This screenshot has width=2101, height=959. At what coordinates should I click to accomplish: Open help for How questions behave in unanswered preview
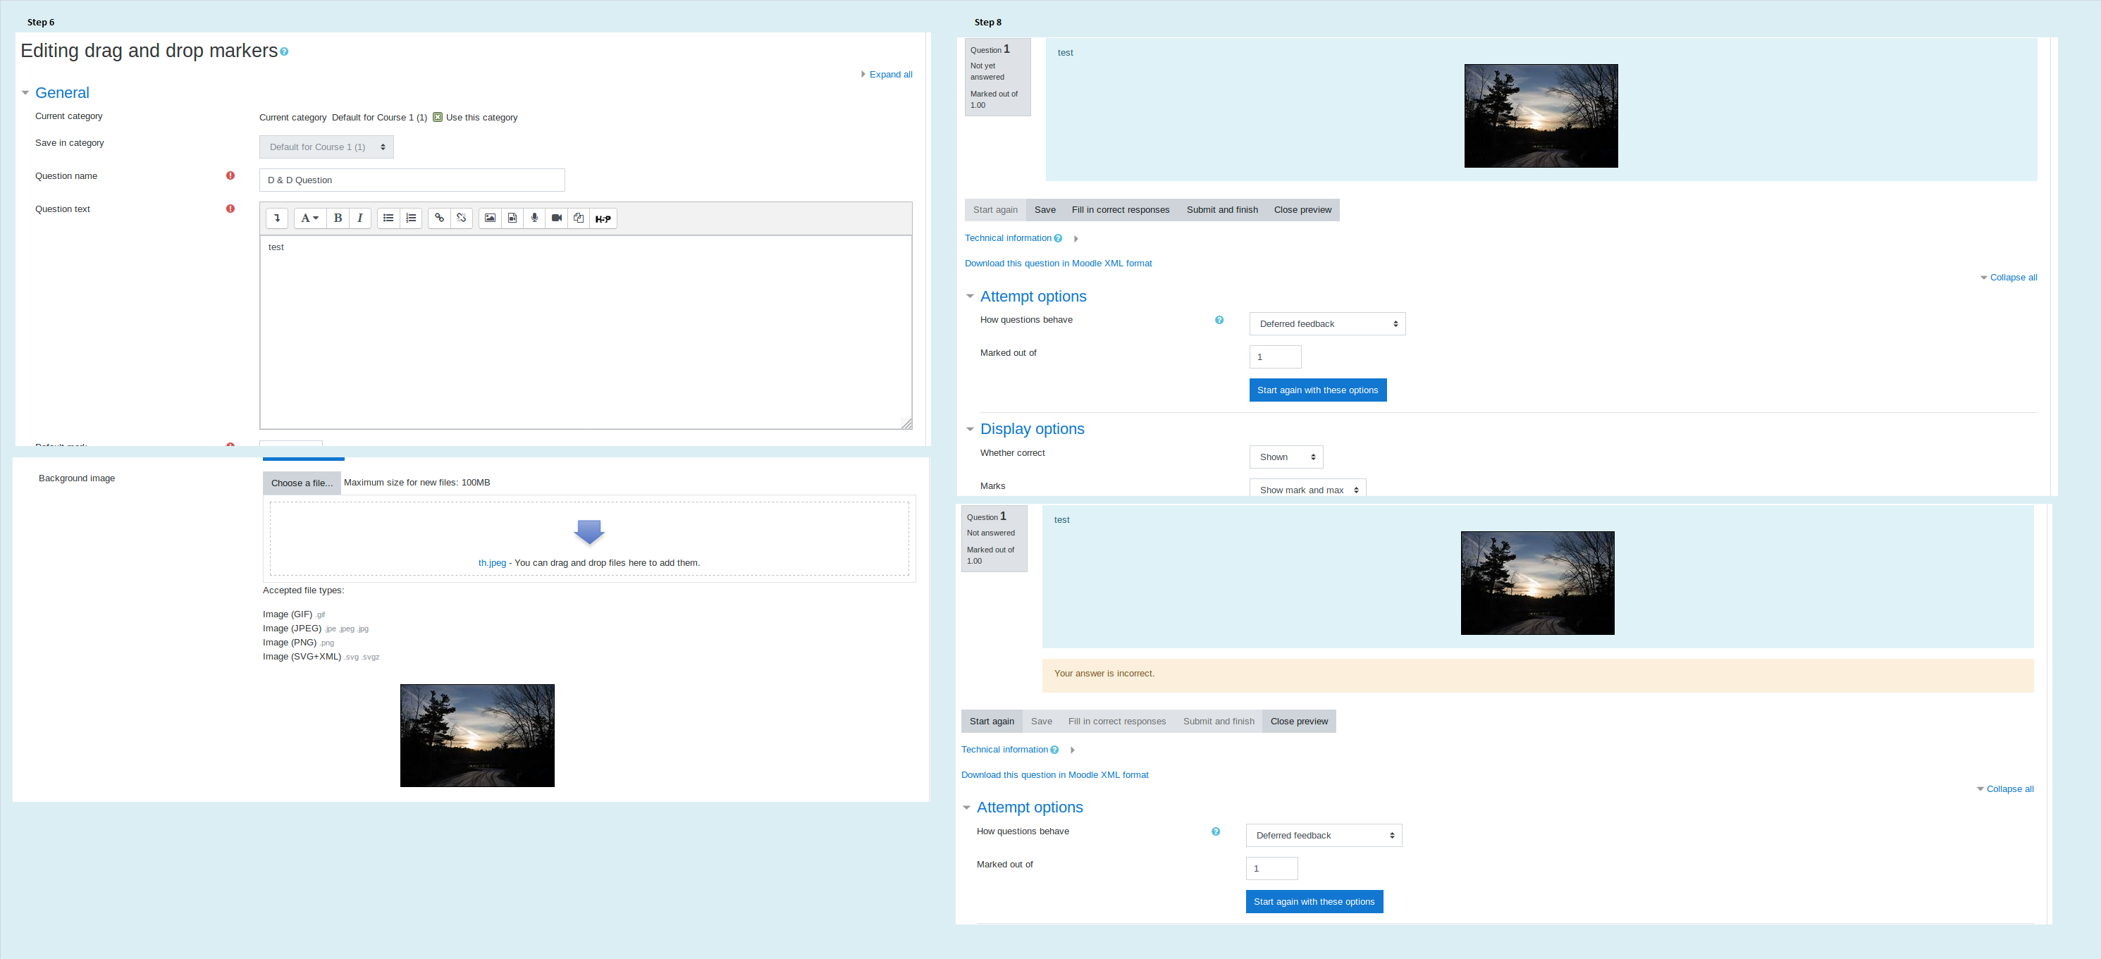(1219, 321)
